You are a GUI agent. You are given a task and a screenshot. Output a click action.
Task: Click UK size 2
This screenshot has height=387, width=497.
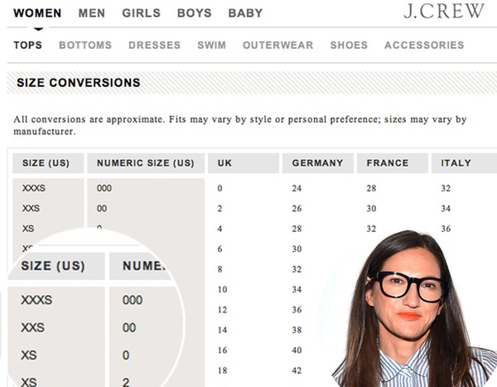[x=220, y=209]
